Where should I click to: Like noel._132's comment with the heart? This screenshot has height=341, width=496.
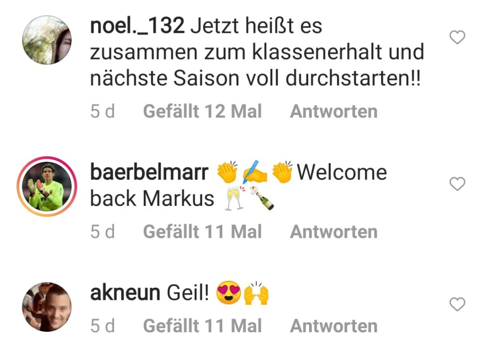pos(457,37)
